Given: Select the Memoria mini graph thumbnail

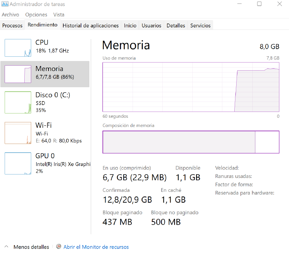Looking at the screenshot, I should (18, 74).
